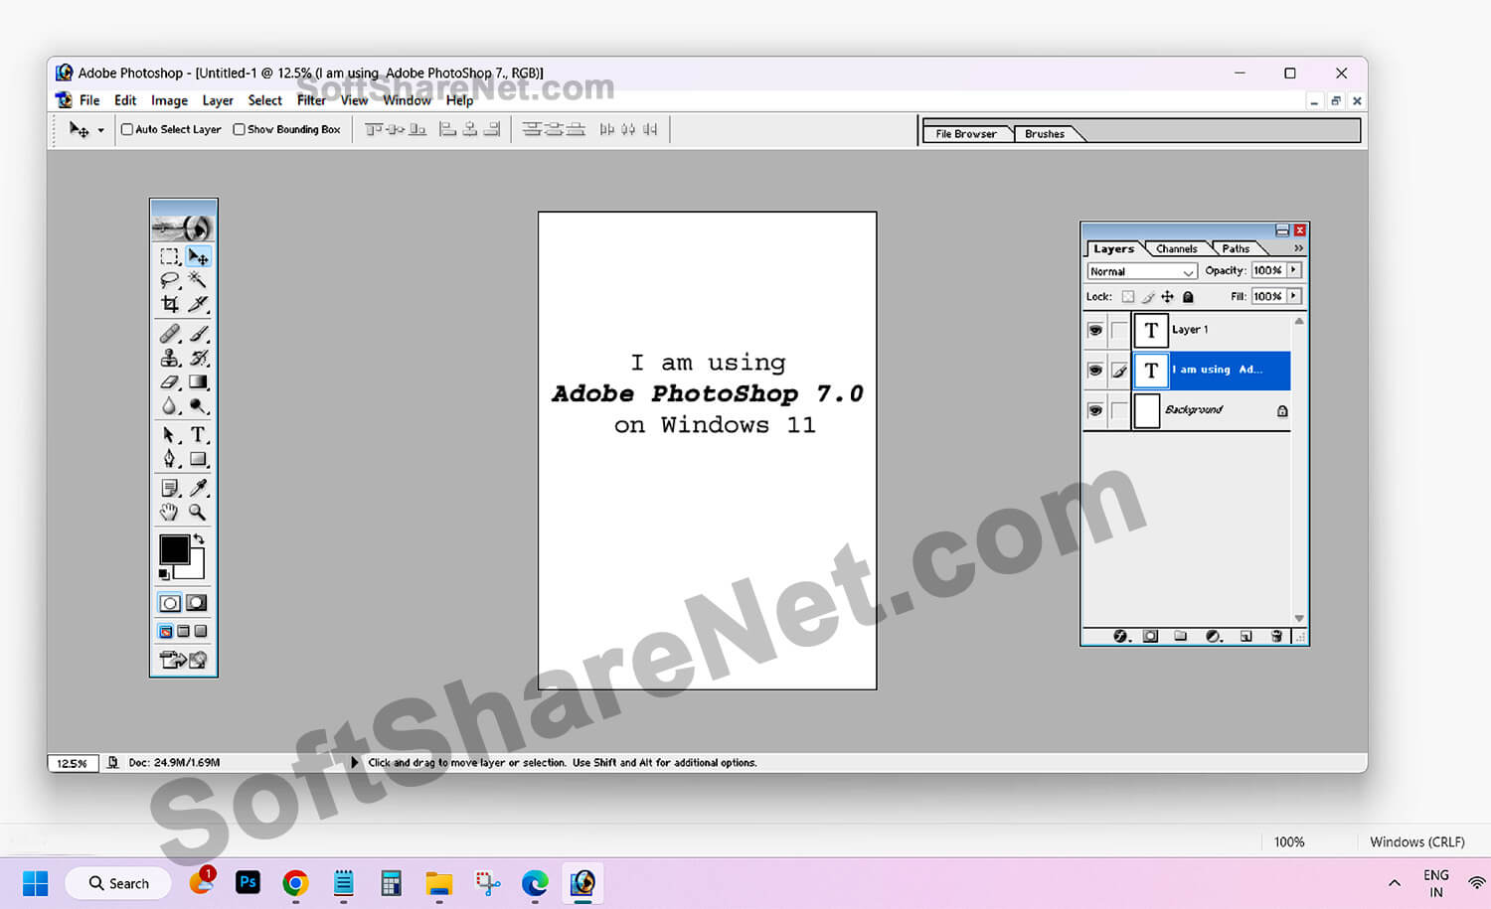Select the Lasso tool
1491x909 pixels.
(170, 280)
